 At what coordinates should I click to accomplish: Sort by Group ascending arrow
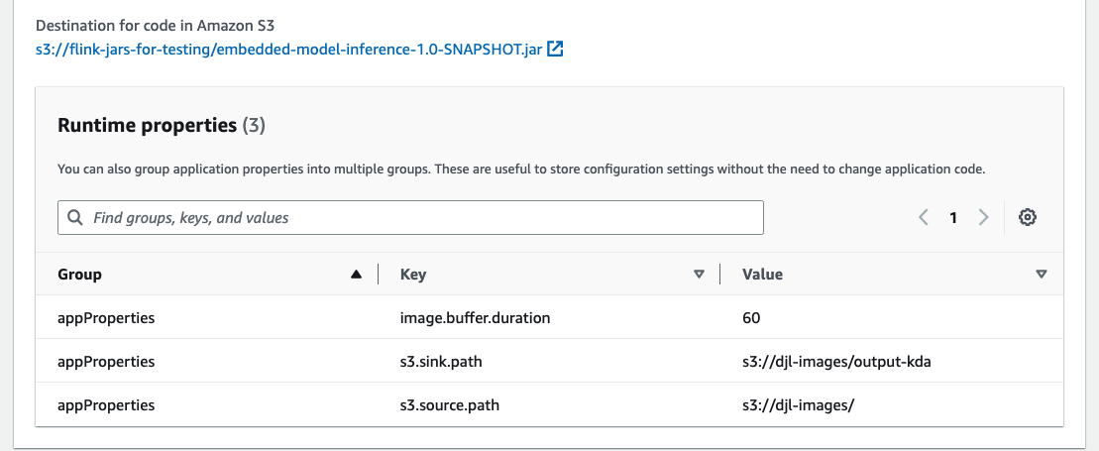click(x=356, y=275)
